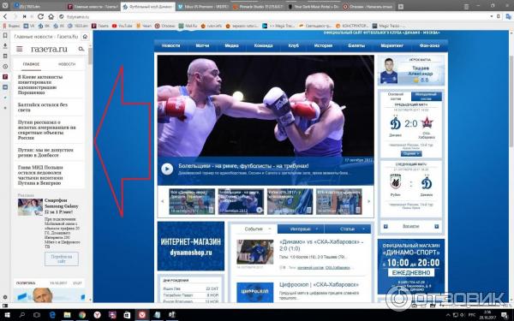514x321 pixels.
Task: Switch to the Футбольный клуб Динамо tab
Action: 148,7
